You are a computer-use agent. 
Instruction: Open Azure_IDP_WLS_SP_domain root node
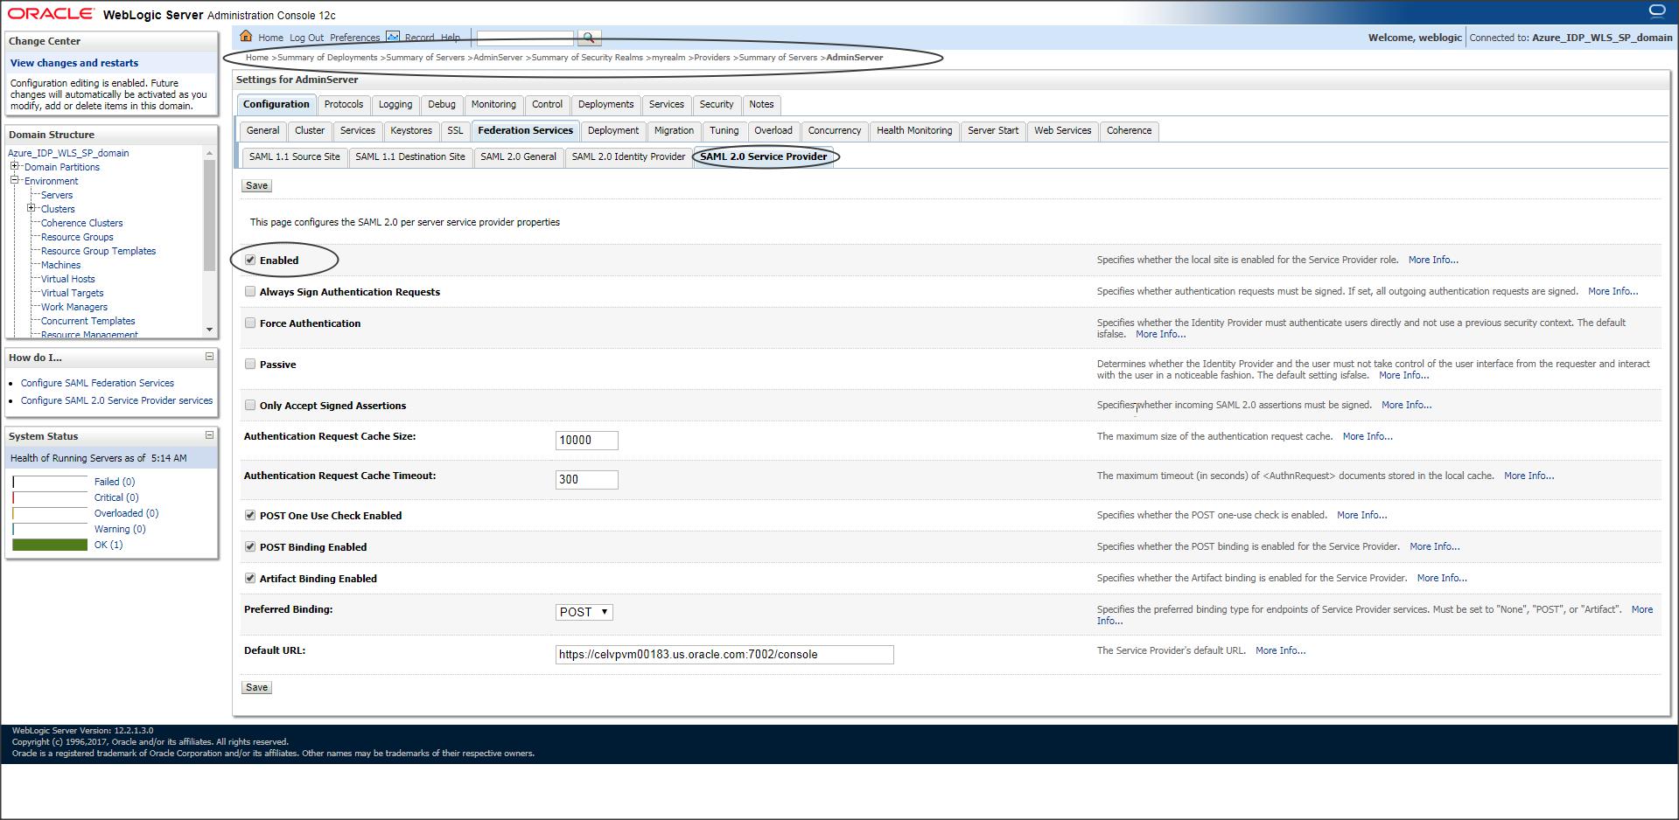coord(68,153)
